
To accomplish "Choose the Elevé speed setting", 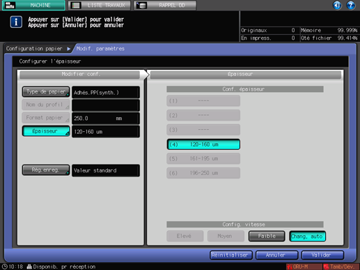I will click(x=185, y=236).
